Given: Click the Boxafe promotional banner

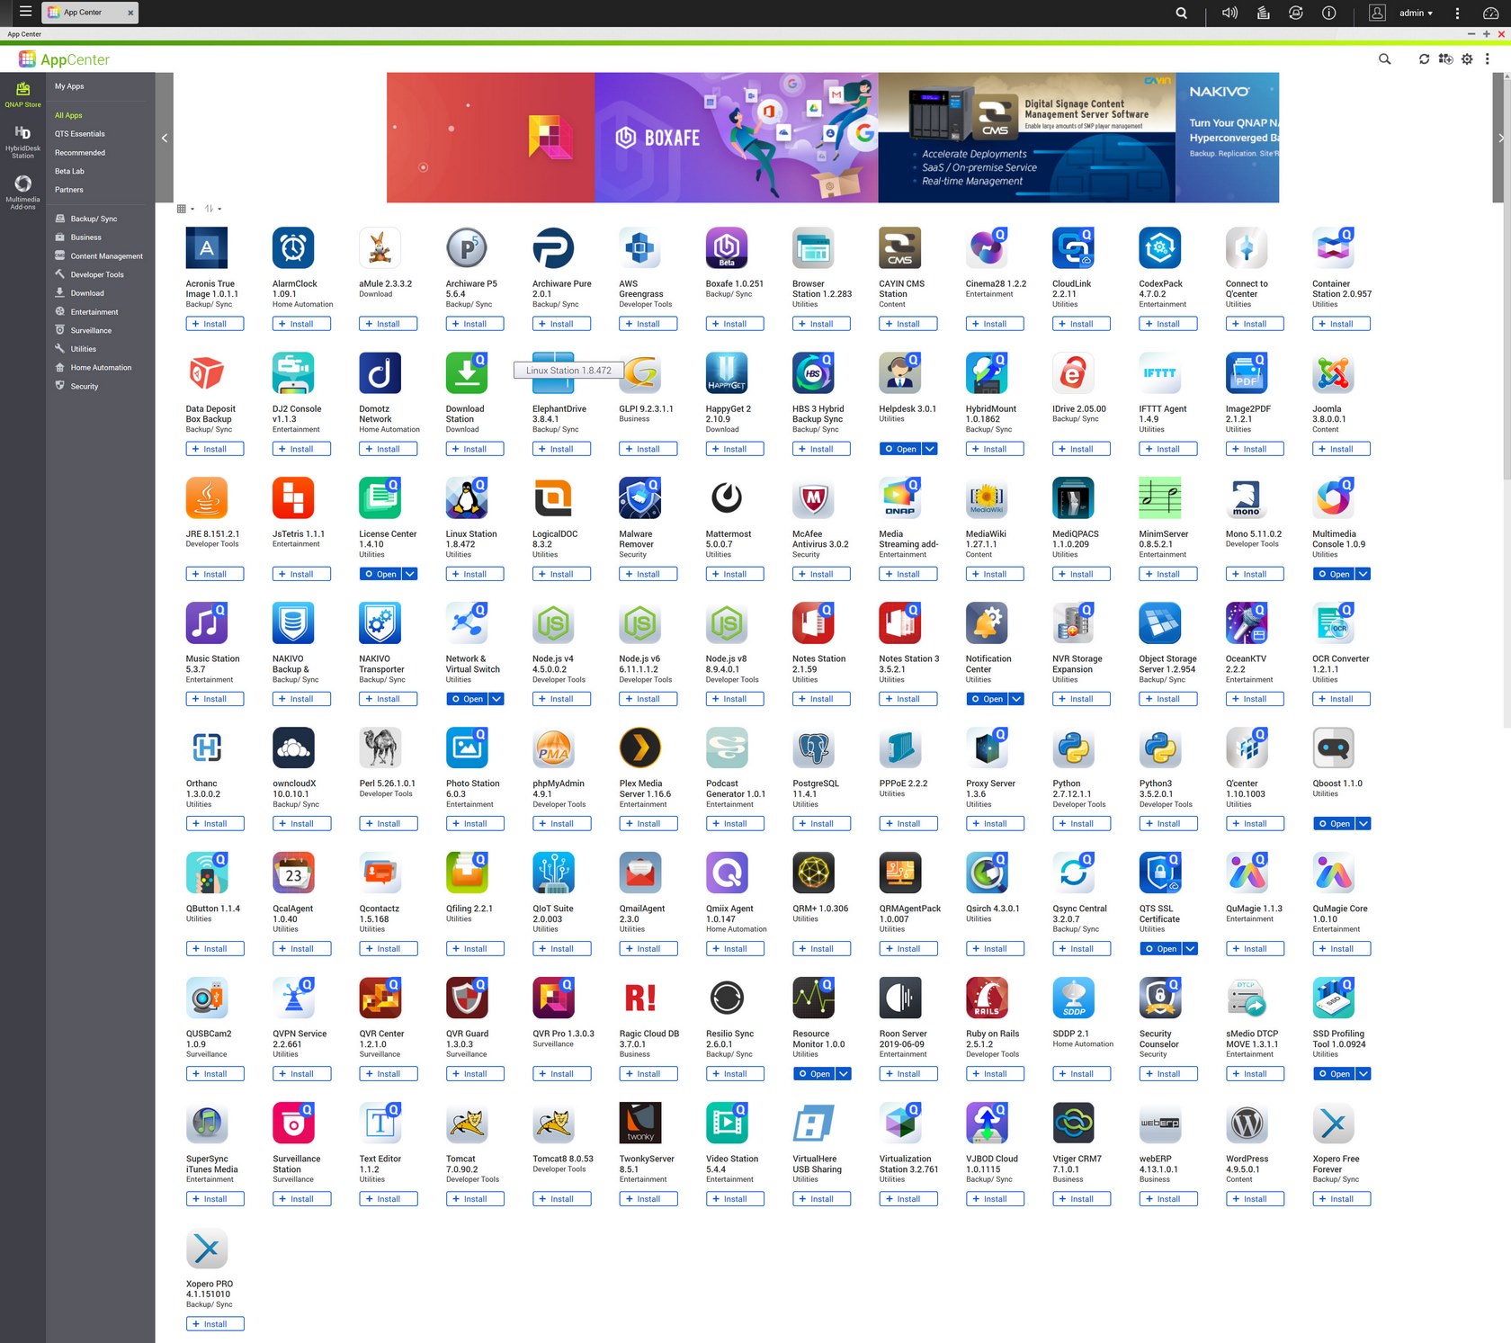Looking at the screenshot, I should tap(736, 138).
